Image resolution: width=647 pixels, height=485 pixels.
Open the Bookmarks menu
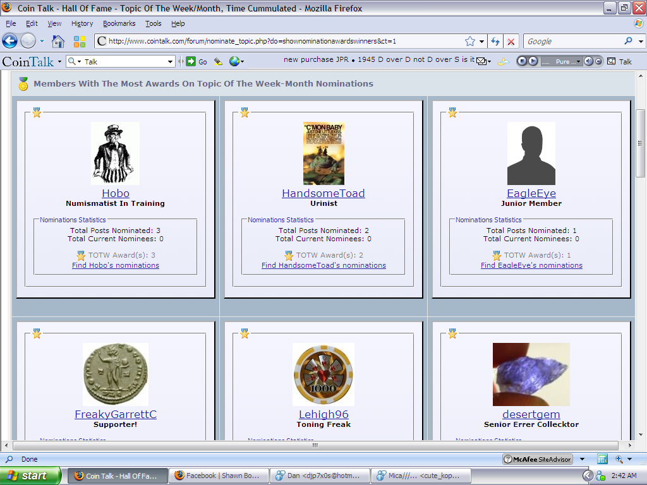pyautogui.click(x=119, y=23)
